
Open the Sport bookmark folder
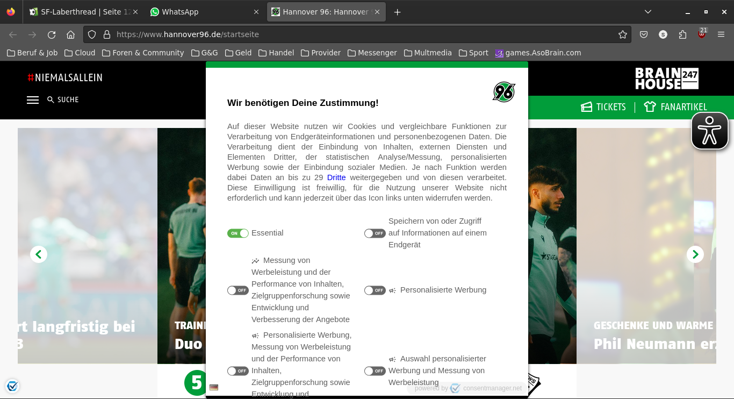pos(473,53)
